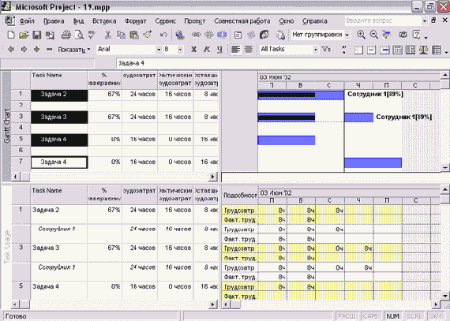Click the Print icon
450x321 pixels.
click(66, 35)
